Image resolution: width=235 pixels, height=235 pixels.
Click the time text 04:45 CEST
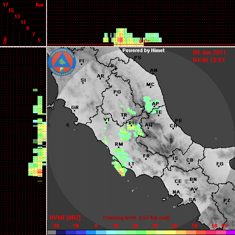coord(209,60)
